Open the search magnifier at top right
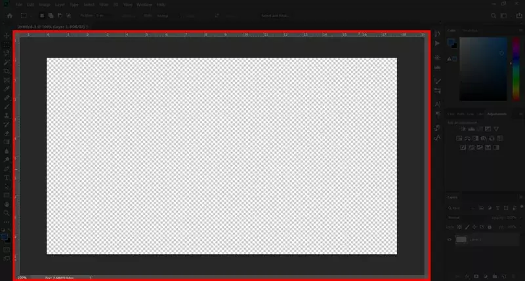The width and height of the screenshot is (525, 281). (x=493, y=16)
